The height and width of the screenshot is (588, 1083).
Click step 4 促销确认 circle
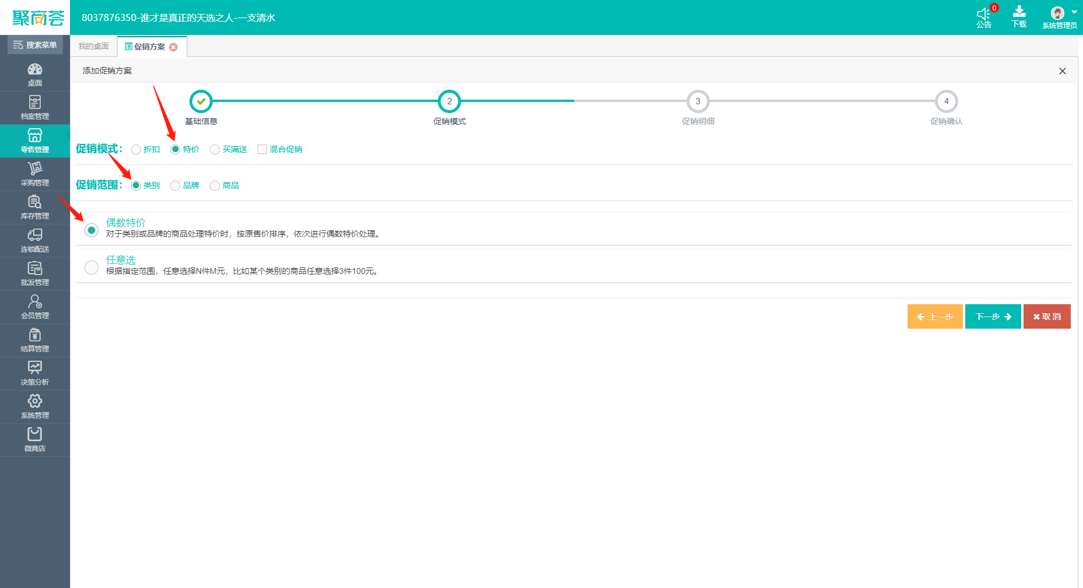pyautogui.click(x=946, y=101)
